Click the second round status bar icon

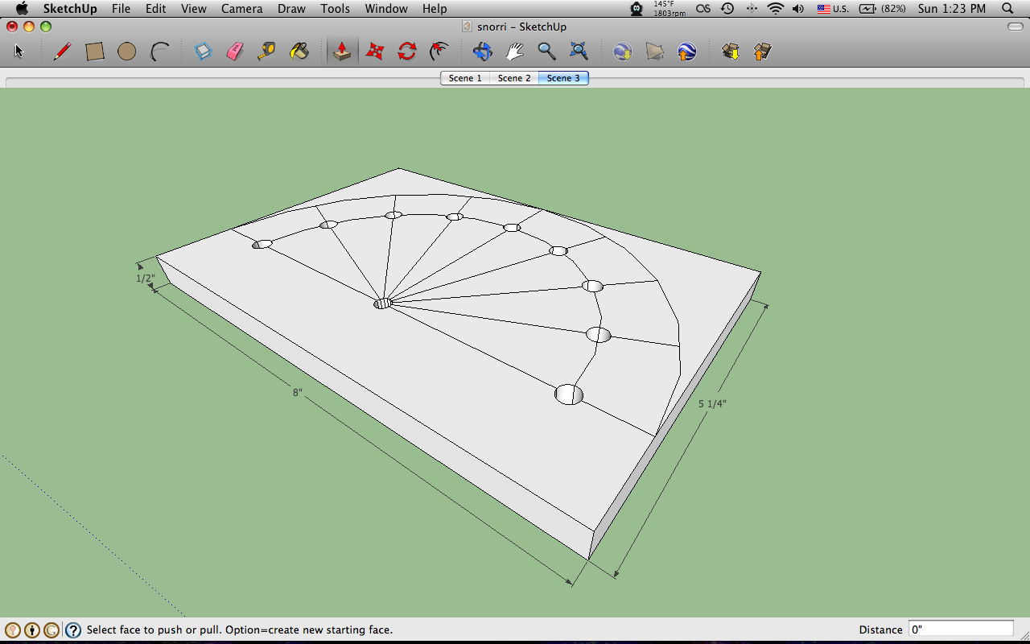[x=32, y=630]
